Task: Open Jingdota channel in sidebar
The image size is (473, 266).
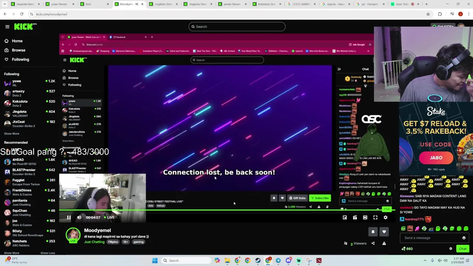Action: click(x=30, y=113)
